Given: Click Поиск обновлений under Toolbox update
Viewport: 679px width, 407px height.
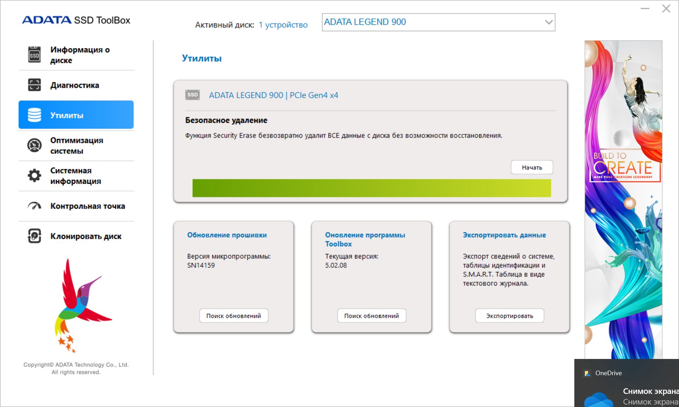Looking at the screenshot, I should click(x=372, y=316).
